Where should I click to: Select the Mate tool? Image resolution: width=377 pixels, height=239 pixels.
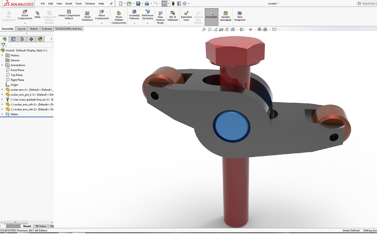pyautogui.click(x=37, y=15)
